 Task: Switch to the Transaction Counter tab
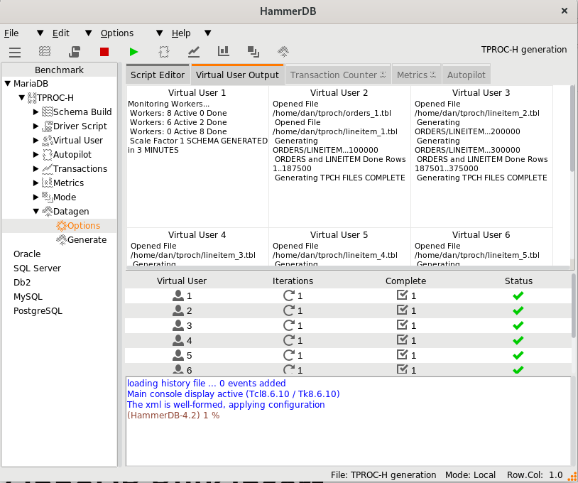click(x=338, y=75)
